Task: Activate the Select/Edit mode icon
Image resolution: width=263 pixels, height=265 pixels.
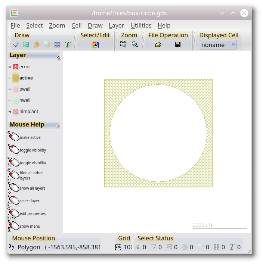Action: 95,45
